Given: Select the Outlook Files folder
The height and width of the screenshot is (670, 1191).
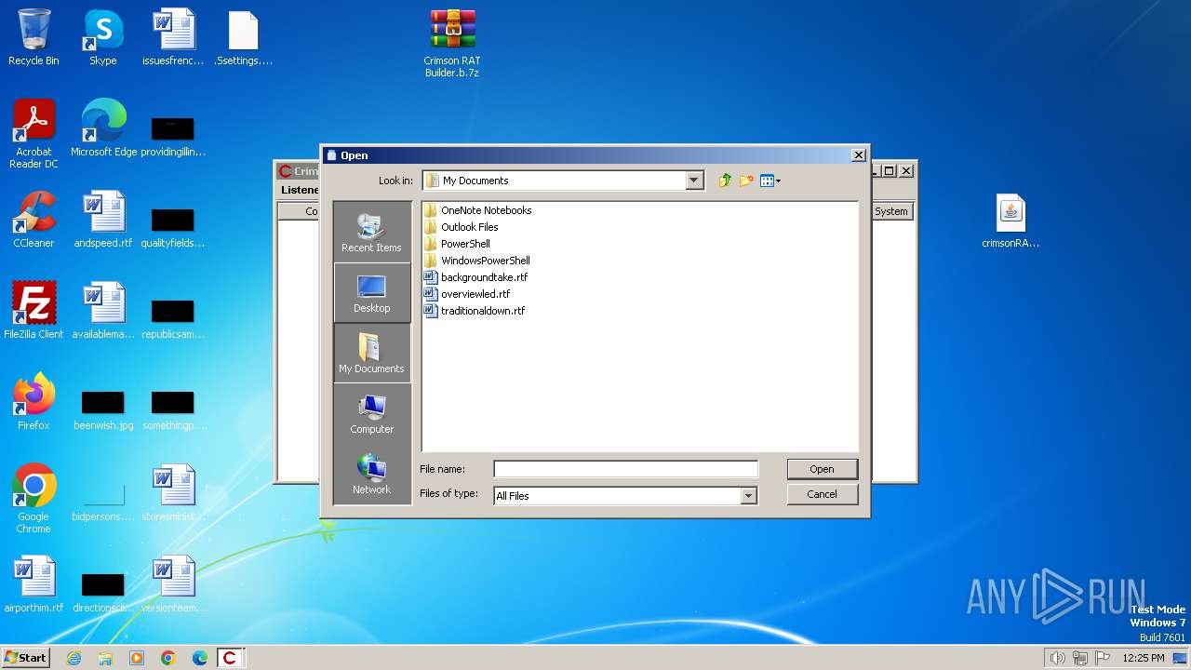Looking at the screenshot, I should (461, 227).
